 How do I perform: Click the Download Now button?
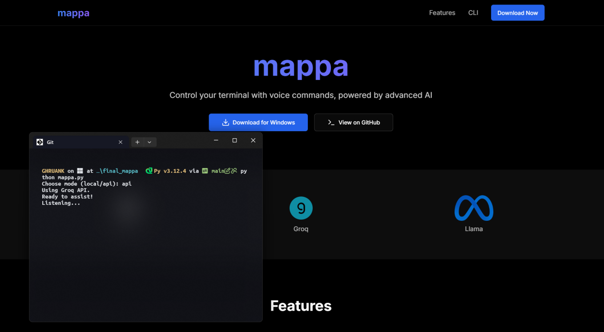[x=517, y=12]
